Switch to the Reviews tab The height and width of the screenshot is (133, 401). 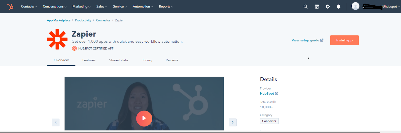(172, 60)
